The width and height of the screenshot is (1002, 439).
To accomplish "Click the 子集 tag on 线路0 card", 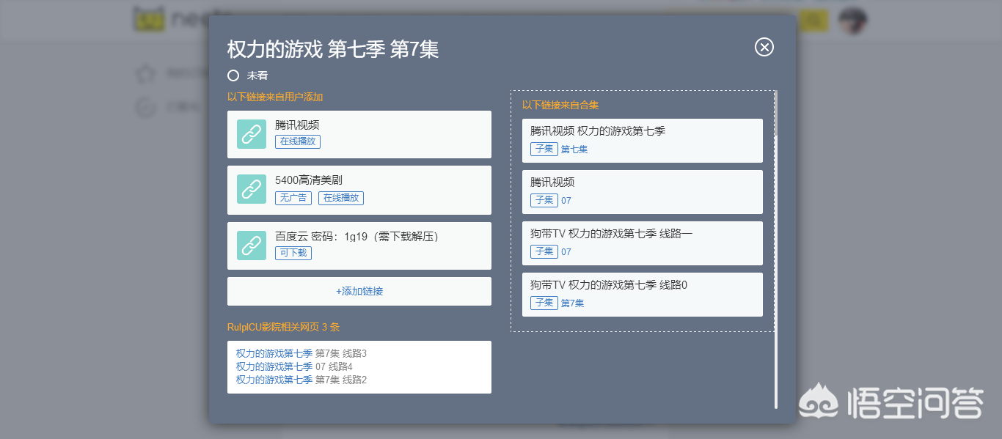I will coord(544,303).
